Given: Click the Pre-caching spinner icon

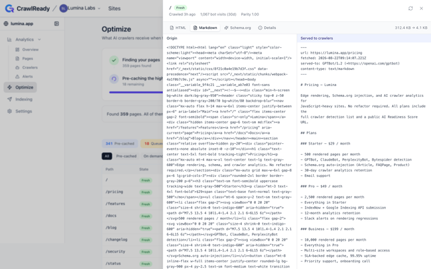Looking at the screenshot, I should (x=114, y=79).
